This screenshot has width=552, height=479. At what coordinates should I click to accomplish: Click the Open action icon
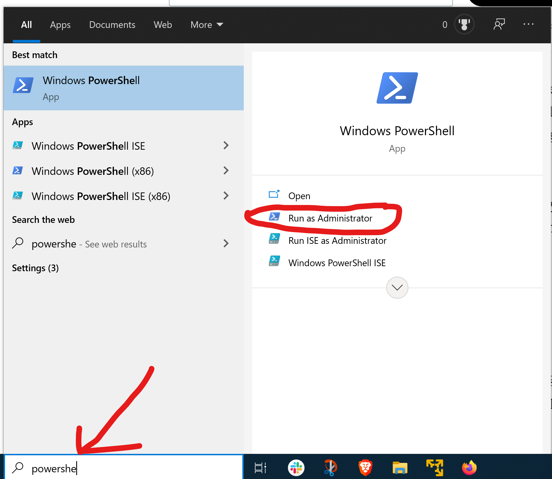point(274,194)
